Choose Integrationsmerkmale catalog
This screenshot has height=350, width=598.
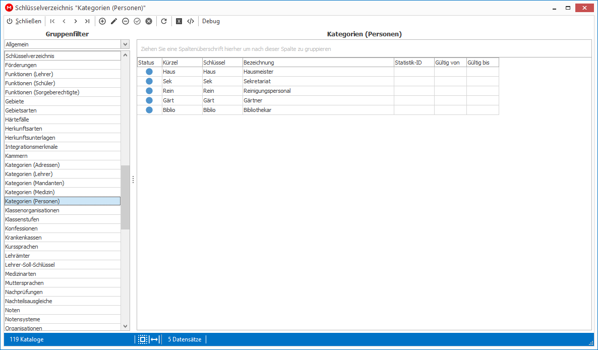[63, 147]
